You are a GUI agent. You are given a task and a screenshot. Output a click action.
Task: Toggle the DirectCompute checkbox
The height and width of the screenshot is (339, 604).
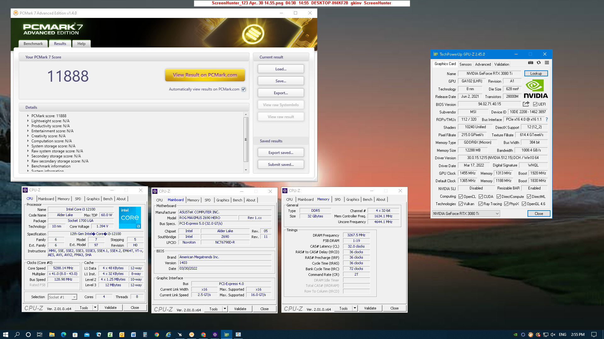499,197
